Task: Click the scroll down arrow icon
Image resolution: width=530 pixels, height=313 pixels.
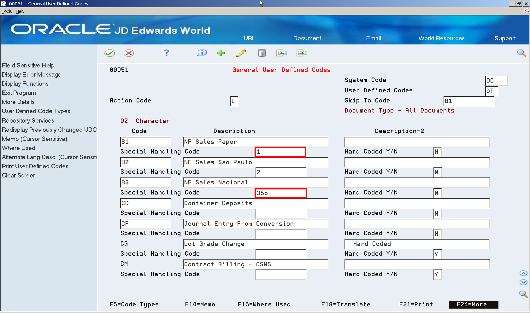Action: [x=523, y=282]
